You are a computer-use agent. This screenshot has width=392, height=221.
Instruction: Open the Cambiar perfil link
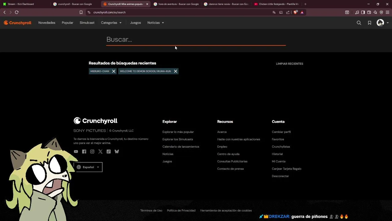281,132
